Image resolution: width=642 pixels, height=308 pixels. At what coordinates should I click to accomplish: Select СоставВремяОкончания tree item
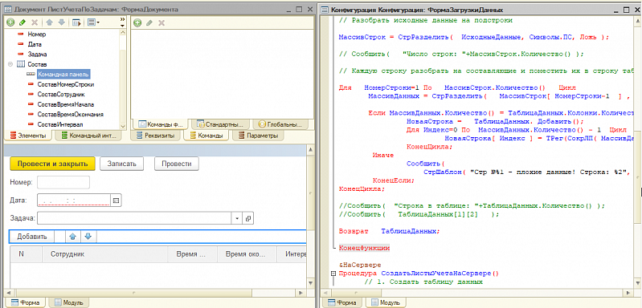click(70, 115)
